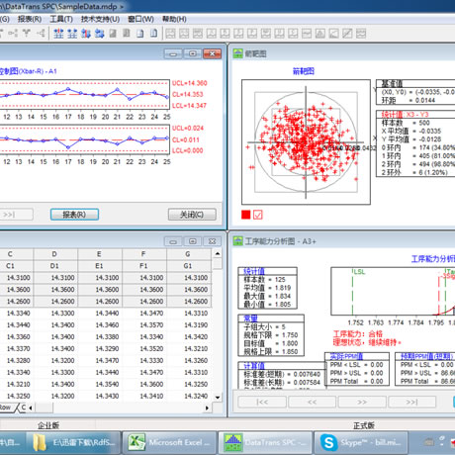455x455 pixels.
Task: Click the 规格下限 = 1.750 value
Action: tap(271, 335)
